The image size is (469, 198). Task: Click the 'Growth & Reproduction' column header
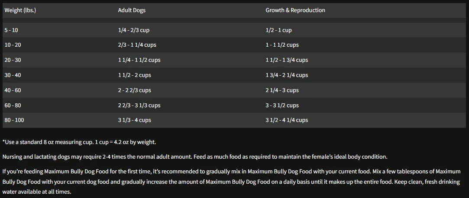click(295, 10)
